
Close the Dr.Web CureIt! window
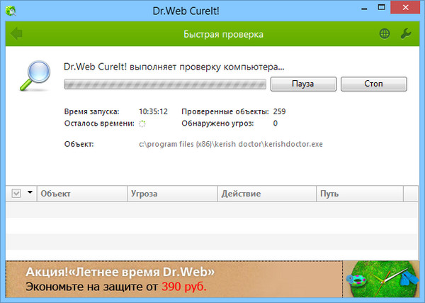[405, 8]
